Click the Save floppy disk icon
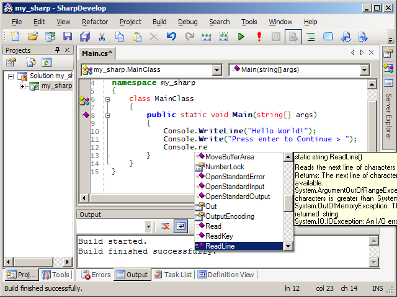Screen dimensions: 397x297 [68, 37]
